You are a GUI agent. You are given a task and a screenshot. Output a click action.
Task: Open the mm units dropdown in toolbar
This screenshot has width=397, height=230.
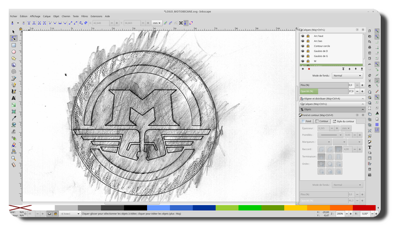pos(157,23)
